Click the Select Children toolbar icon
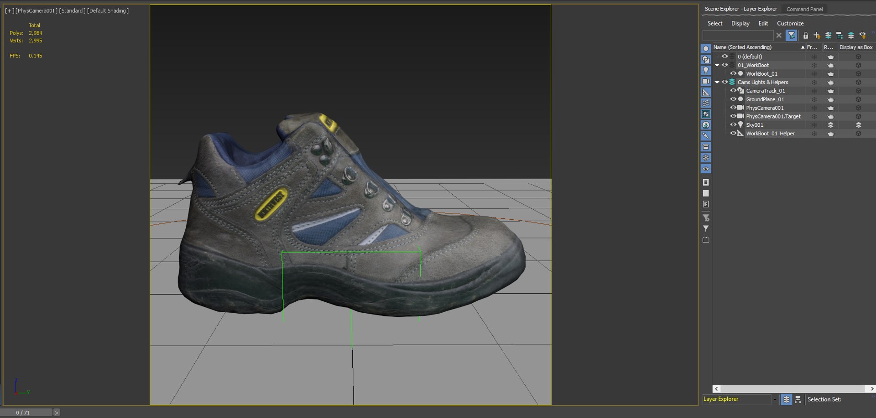Screen dimensions: 876x418 click(x=839, y=35)
